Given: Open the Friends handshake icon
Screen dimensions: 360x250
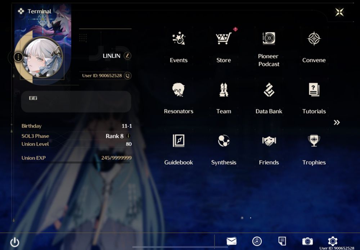Looking at the screenshot, I should 269,141.
